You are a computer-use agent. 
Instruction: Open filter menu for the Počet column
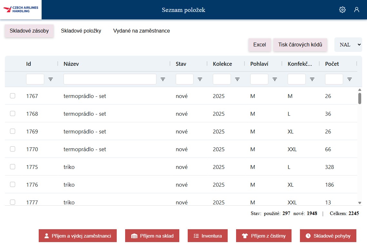350,79
